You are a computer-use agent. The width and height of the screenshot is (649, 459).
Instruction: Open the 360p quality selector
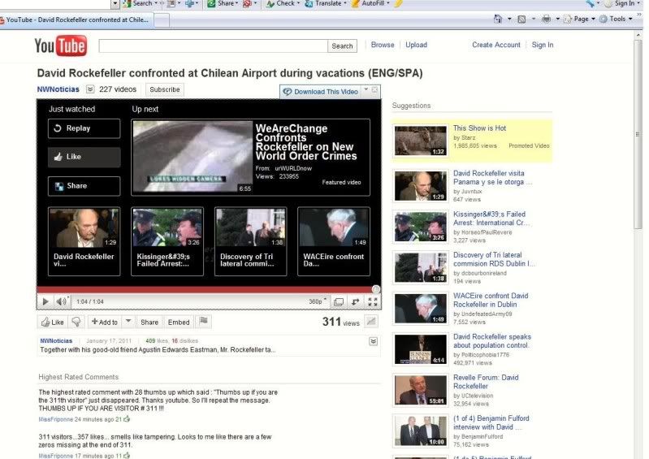[318, 301]
